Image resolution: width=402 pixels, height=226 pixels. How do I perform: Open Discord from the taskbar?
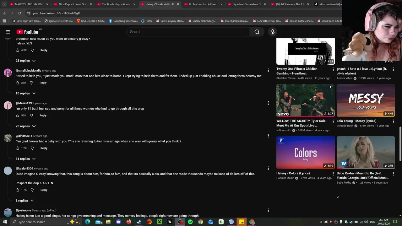click(118, 222)
